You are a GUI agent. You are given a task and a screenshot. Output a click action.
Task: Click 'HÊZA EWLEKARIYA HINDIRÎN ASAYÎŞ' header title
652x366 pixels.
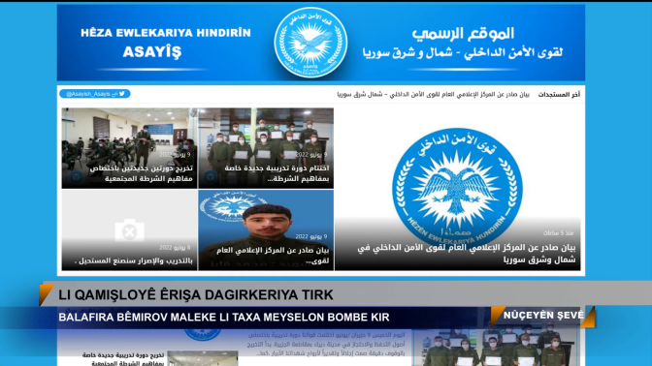pos(166,44)
